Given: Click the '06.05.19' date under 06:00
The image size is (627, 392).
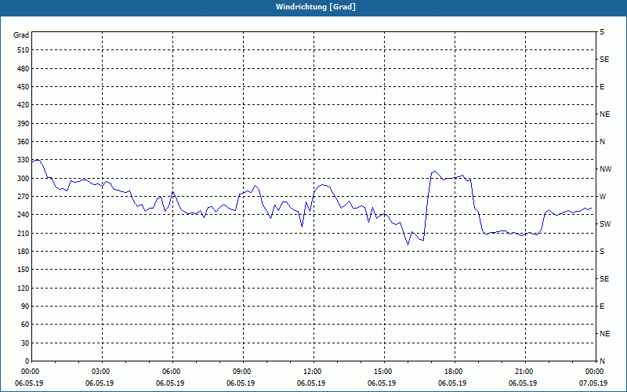Looking at the screenshot, I should (170, 383).
